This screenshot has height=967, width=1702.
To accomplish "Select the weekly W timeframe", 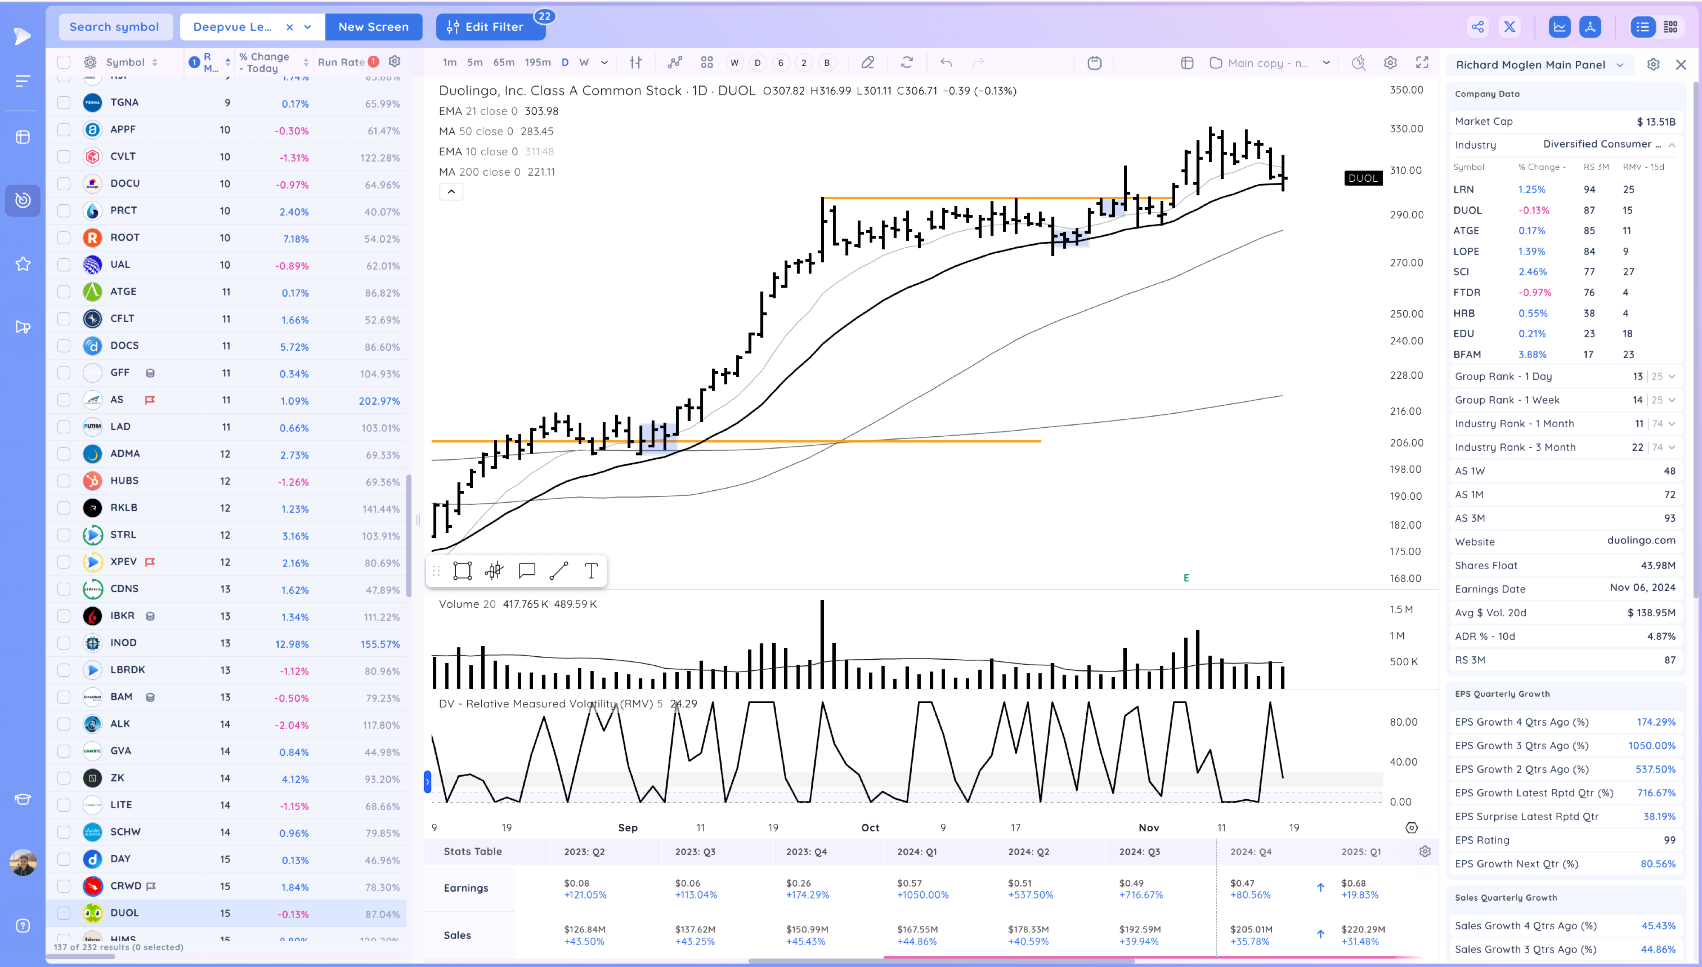I will tap(584, 63).
